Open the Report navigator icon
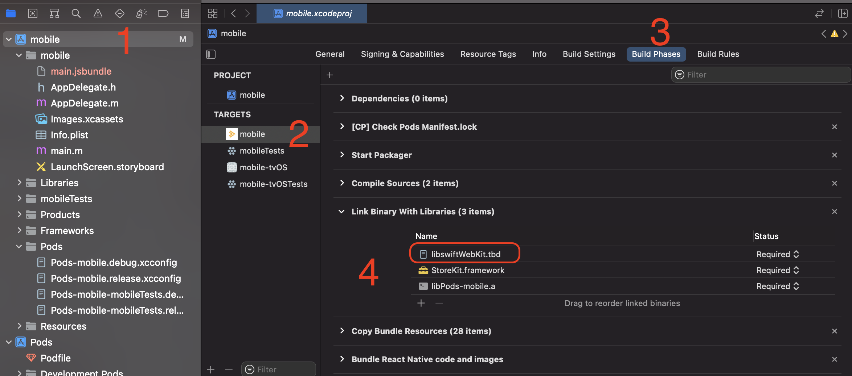 [185, 14]
